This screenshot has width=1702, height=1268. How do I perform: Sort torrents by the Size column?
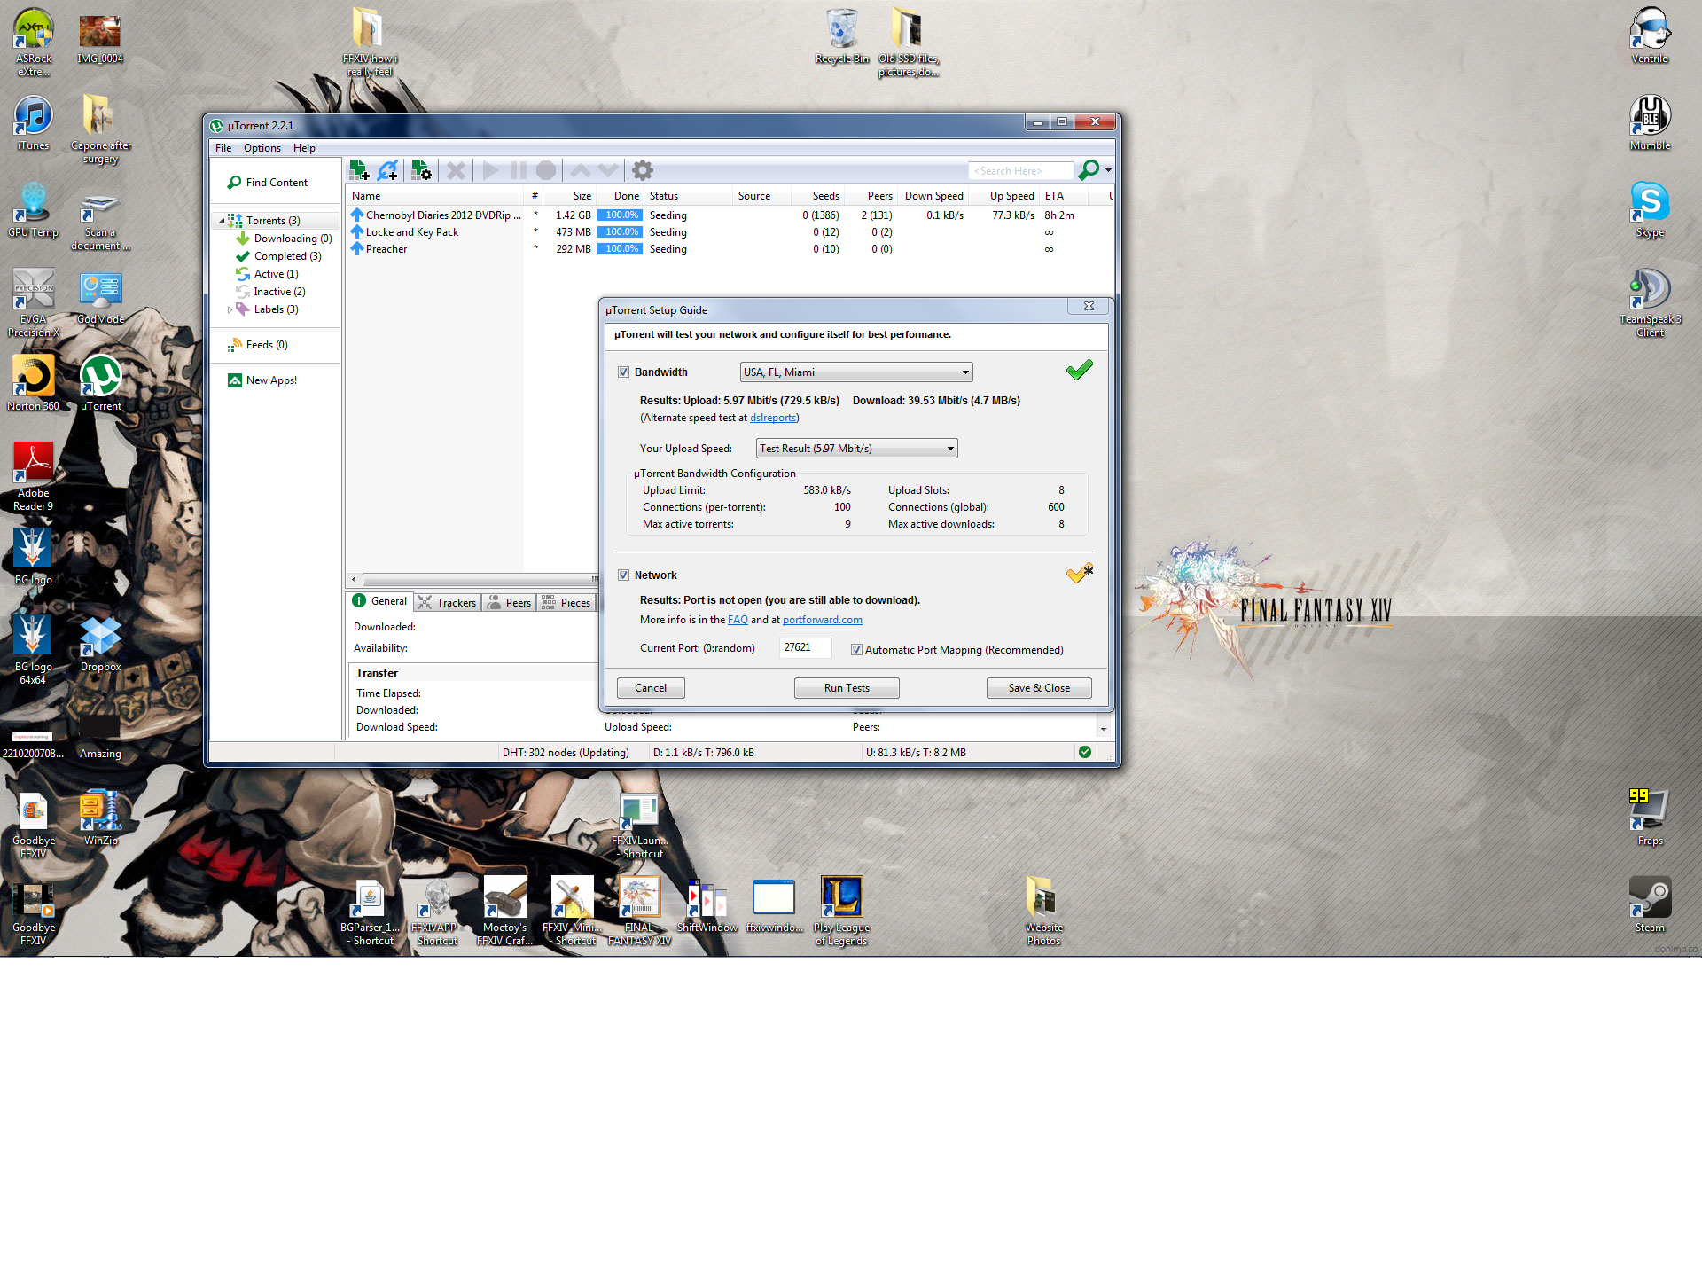(x=569, y=196)
